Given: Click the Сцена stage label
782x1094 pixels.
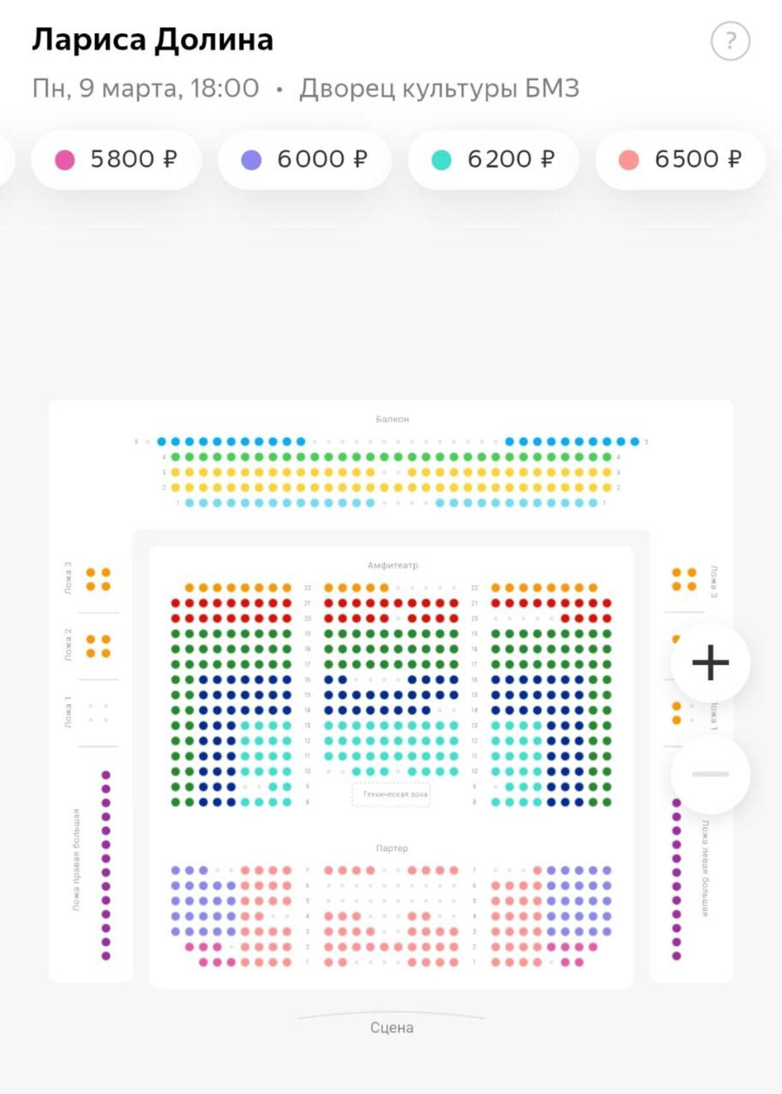Looking at the screenshot, I should (392, 1027).
